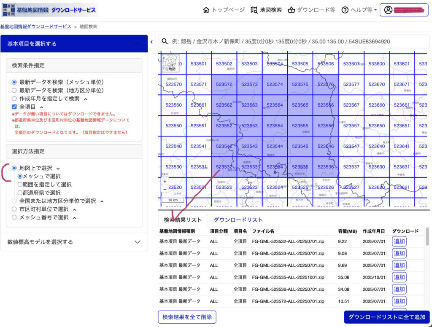Viewport: 432px width, 327px height.
Task: Click the user account icon
Action: [388, 10]
